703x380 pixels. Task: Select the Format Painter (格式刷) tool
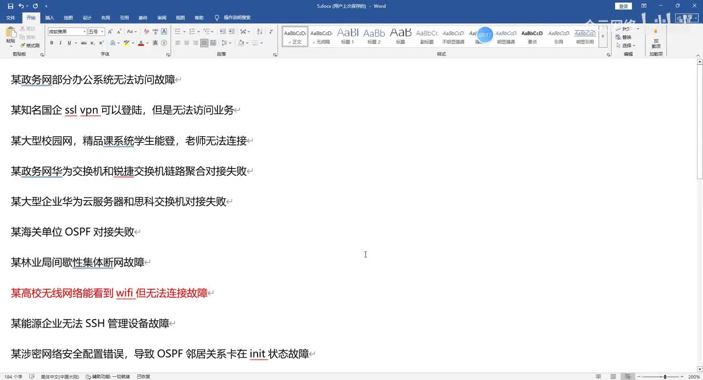30,45
